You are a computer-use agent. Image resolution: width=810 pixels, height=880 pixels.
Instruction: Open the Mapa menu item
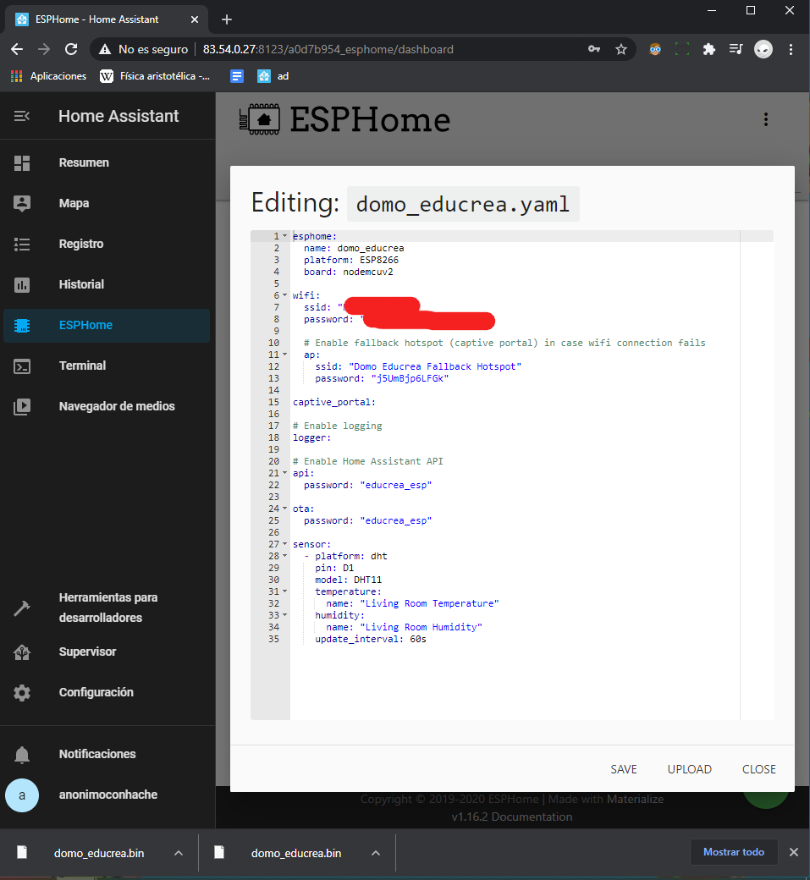(107, 203)
